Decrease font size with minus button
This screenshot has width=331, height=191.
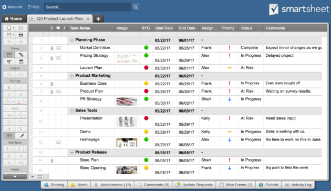(24, 115)
